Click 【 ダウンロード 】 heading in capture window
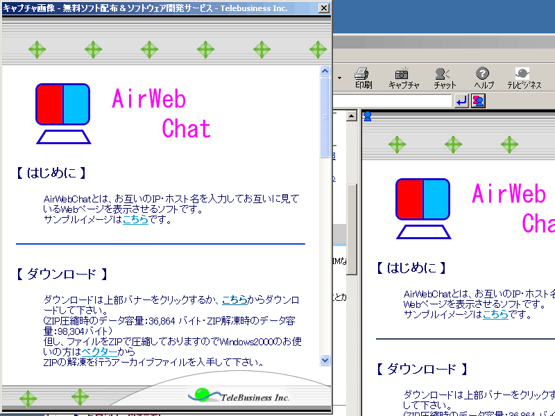 [x=62, y=274]
